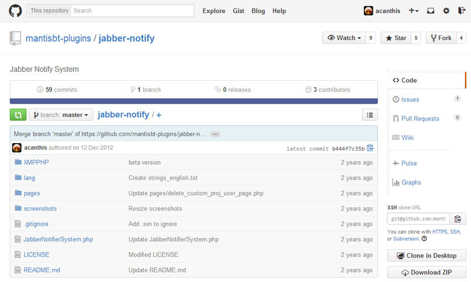Open notifications inbox icon

coord(430,11)
